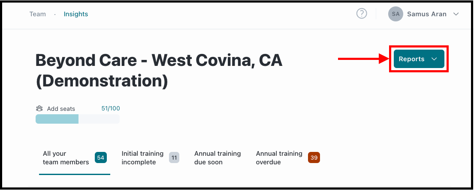474x190 pixels.
Task: Open the Insights navigation item
Action: [76, 14]
